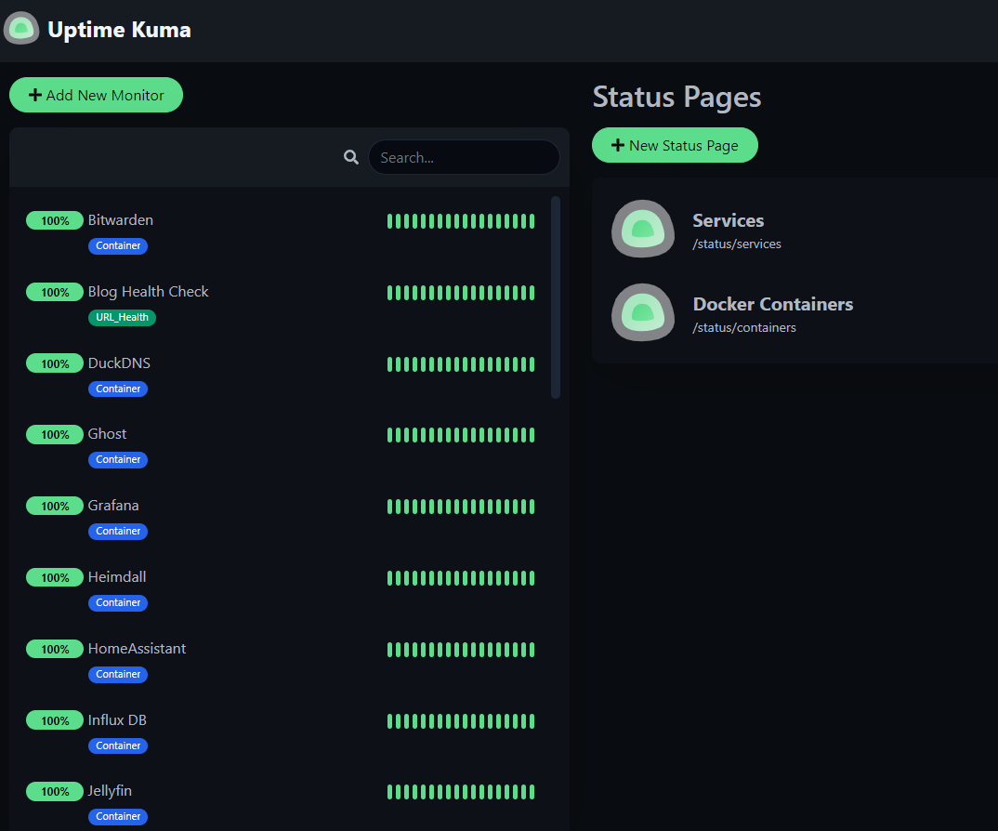Viewport: 998px width, 831px height.
Task: Click the Uptime Kuma logo icon
Action: pos(21,29)
